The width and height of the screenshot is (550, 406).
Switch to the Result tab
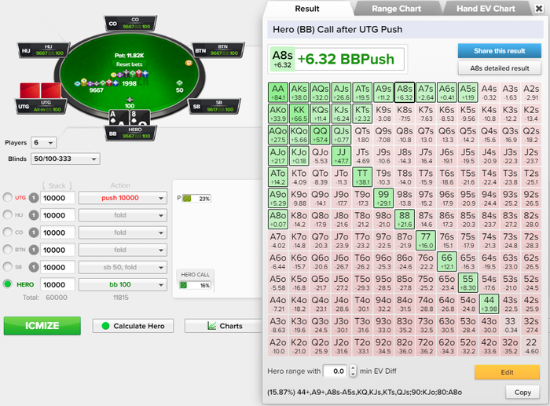pos(307,9)
